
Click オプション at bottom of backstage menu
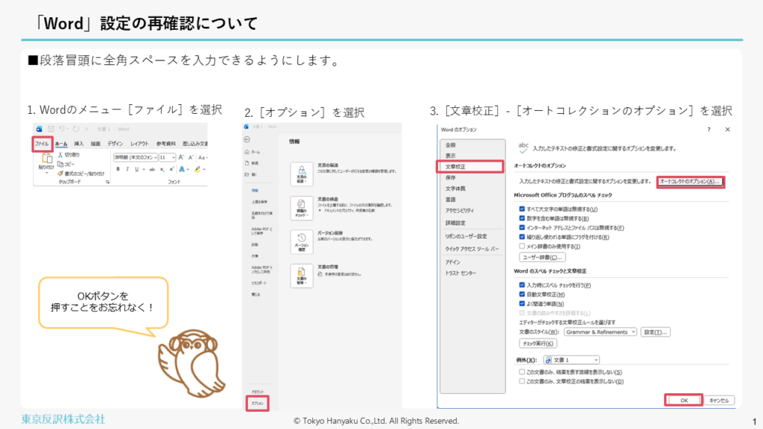pyautogui.click(x=256, y=403)
